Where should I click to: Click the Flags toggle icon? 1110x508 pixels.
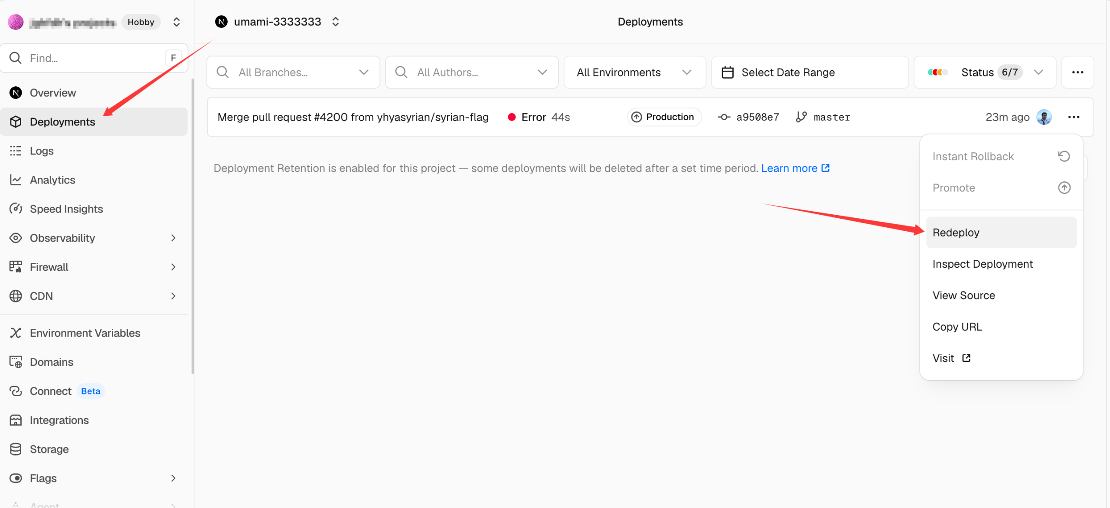click(x=16, y=478)
